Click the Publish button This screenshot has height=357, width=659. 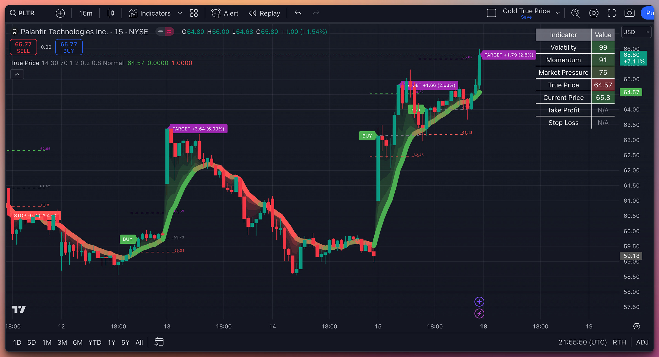tap(648, 13)
